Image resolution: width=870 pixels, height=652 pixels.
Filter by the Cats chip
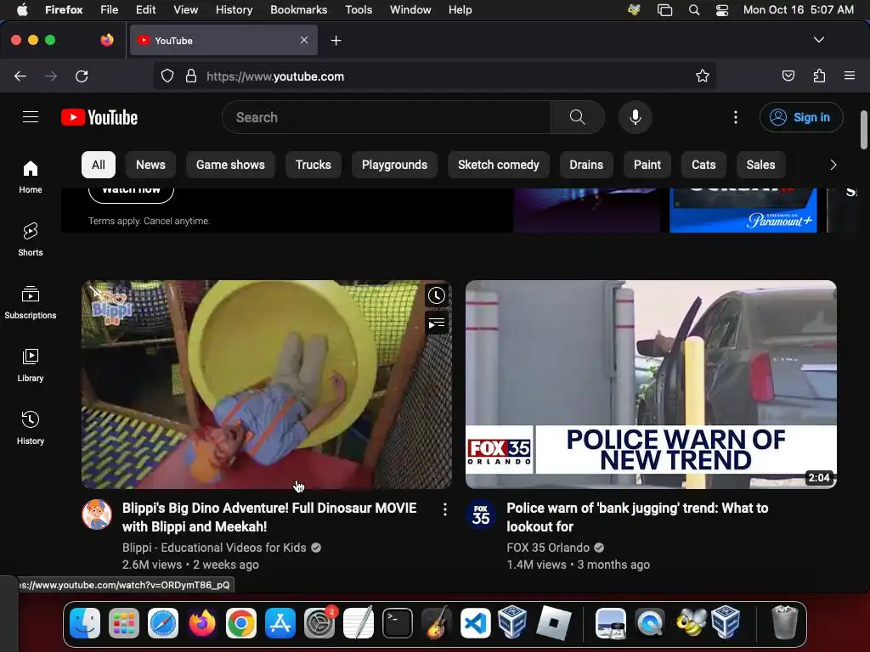click(x=703, y=165)
